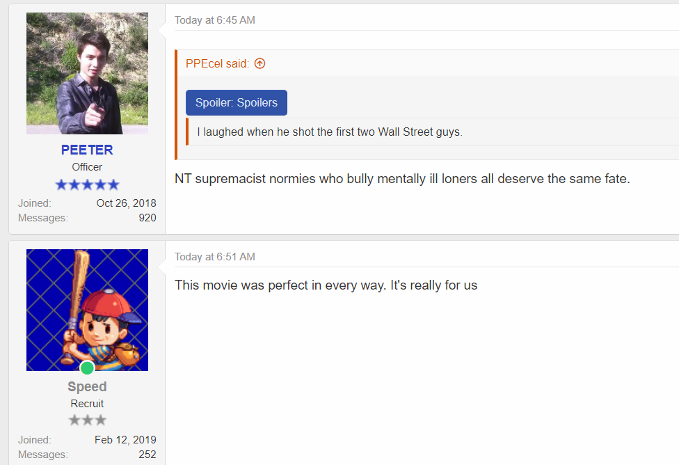This screenshot has height=465, width=679.
Task: Open PPEcel said quote link
Action: click(x=217, y=64)
